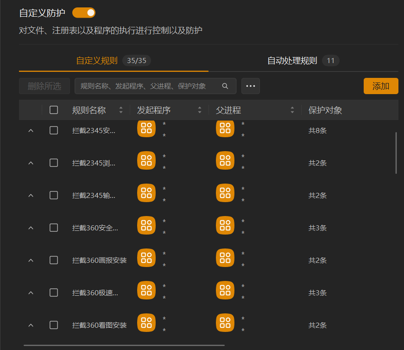This screenshot has height=350, width=404.
Task: Toggle chevron for 拦截360看图安装 row
Action: pyautogui.click(x=31, y=325)
